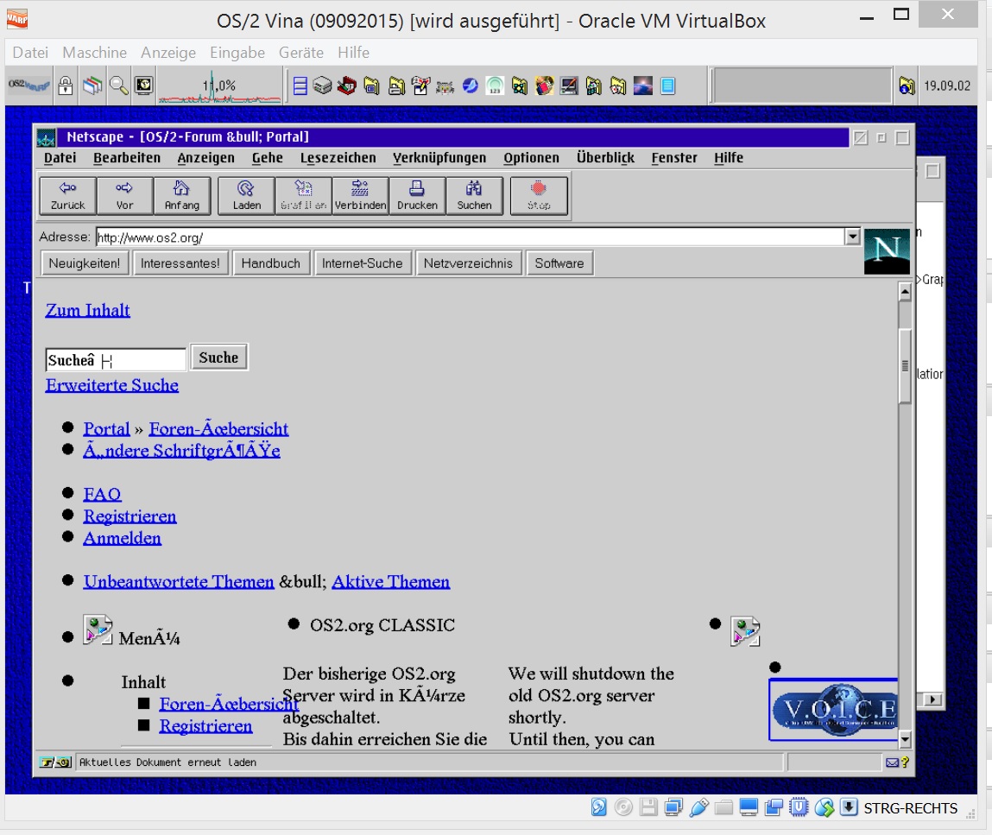
Task: Open the WarpCenter drives icon
Action: (323, 85)
